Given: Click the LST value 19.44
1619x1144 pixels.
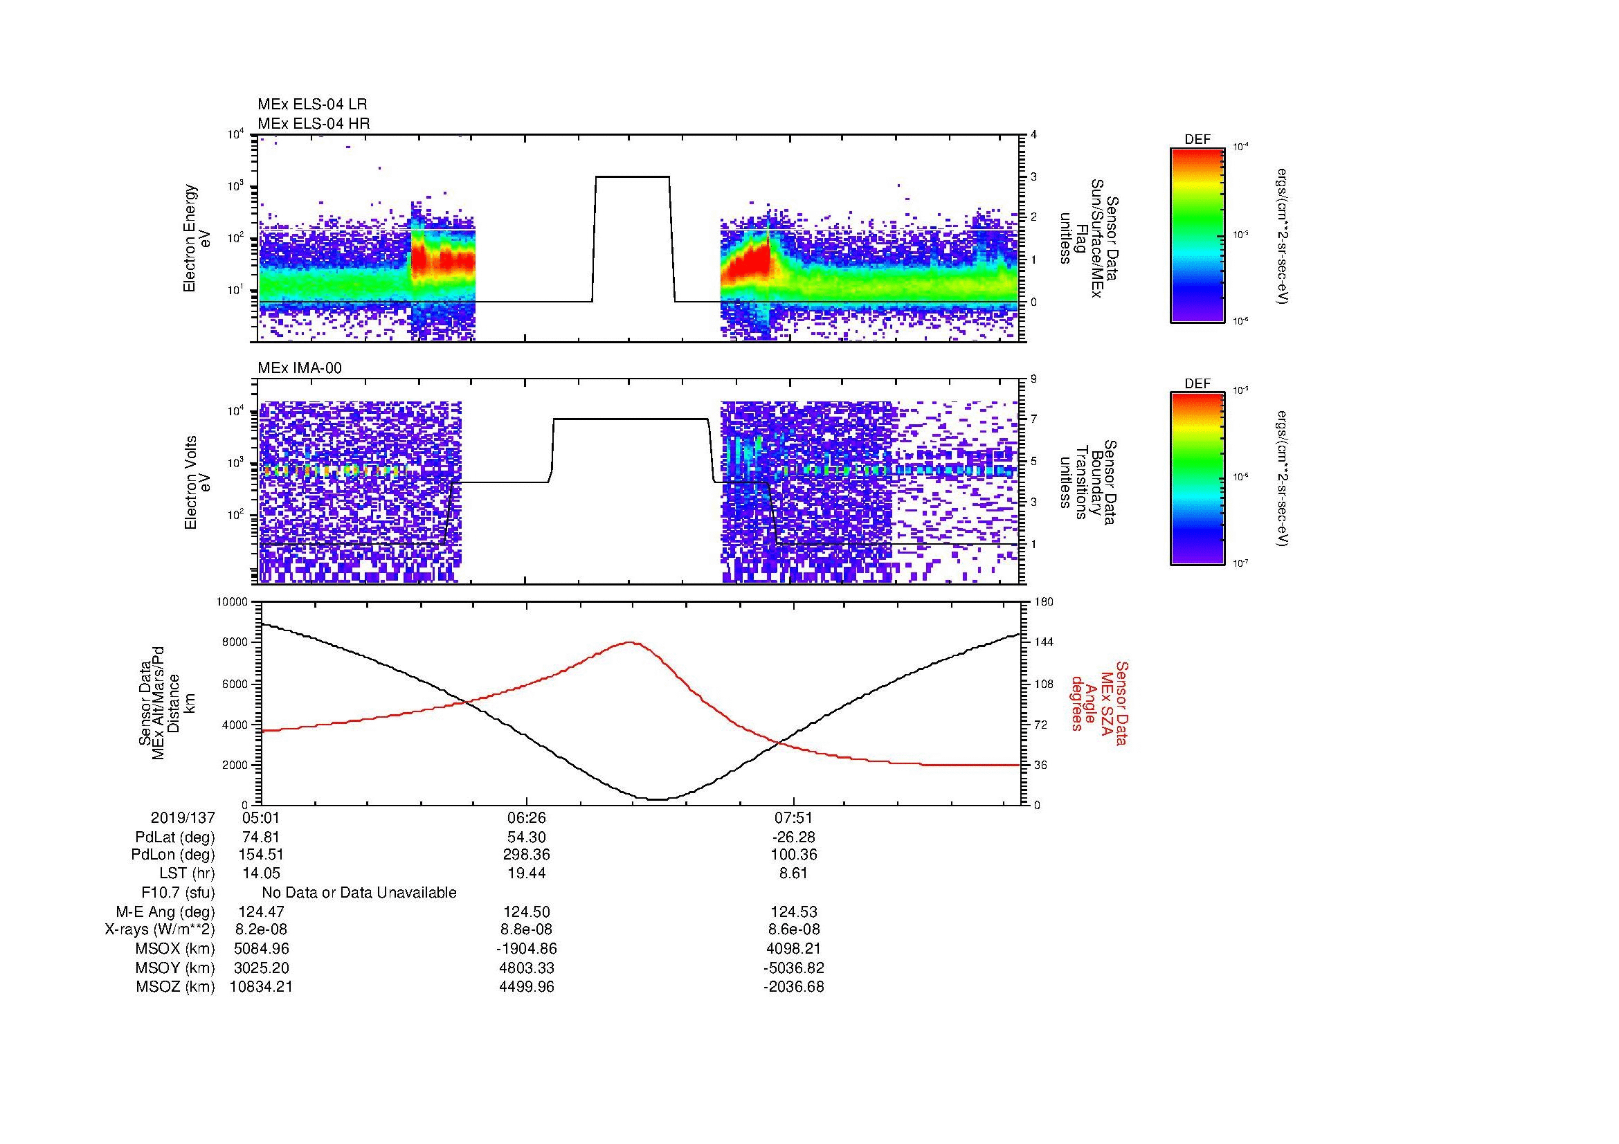Looking at the screenshot, I should pyautogui.click(x=527, y=873).
